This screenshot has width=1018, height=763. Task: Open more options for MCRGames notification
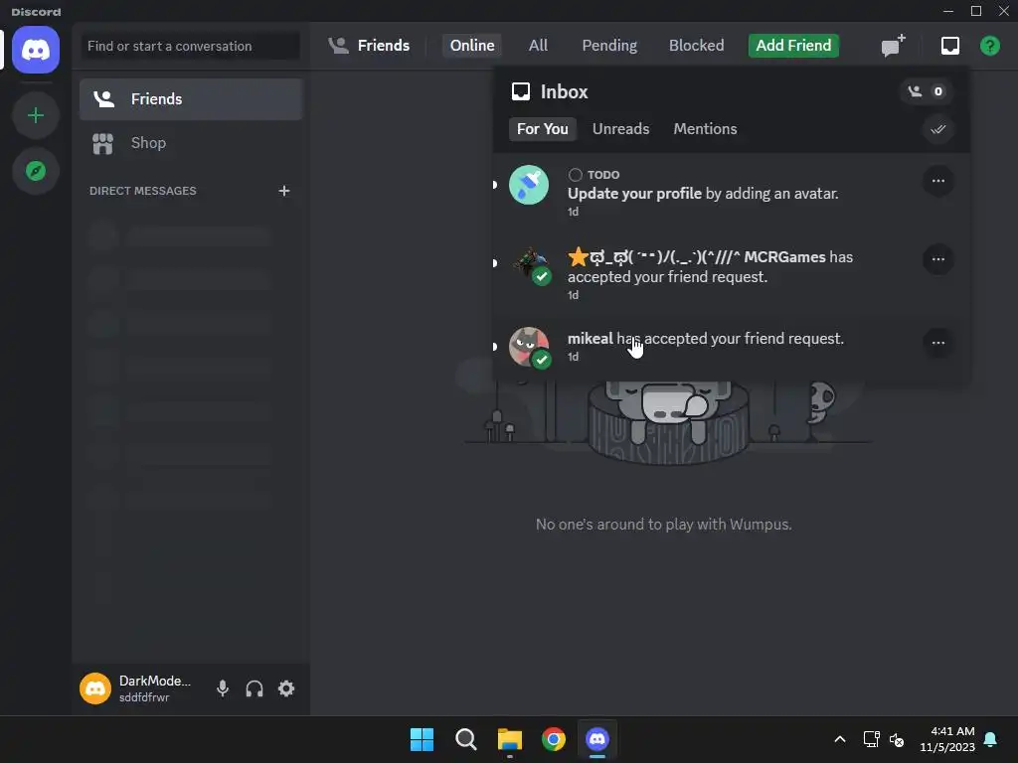coord(937,259)
